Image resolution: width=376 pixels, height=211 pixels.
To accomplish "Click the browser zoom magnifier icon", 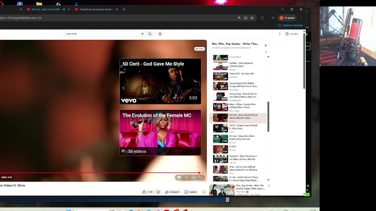I will pyautogui.click(x=239, y=18).
